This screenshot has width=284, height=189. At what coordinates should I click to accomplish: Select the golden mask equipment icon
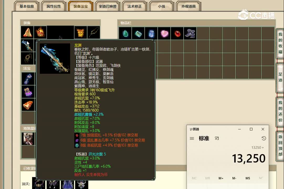pos(81,32)
